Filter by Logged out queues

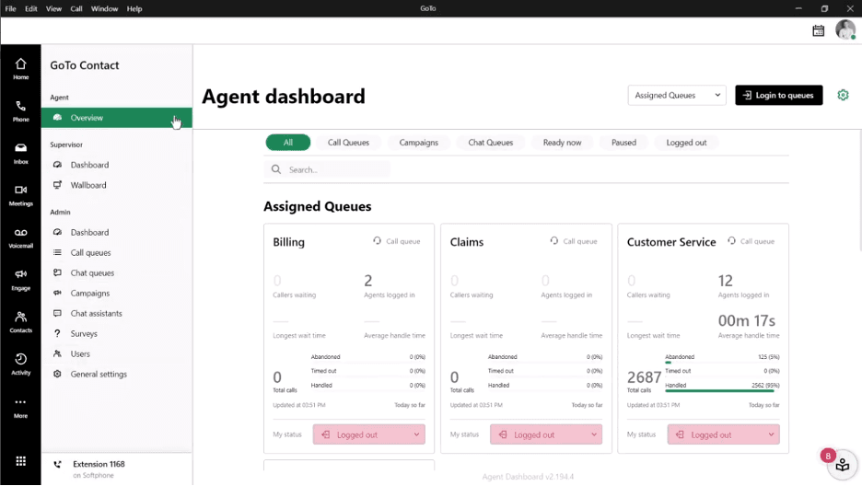coord(686,143)
